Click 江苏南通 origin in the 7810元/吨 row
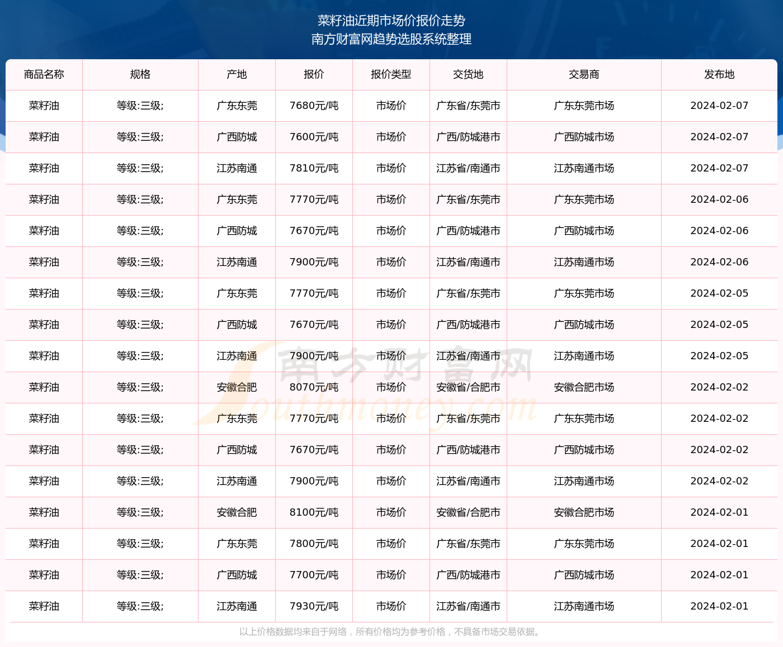The image size is (783, 647). 237,168
